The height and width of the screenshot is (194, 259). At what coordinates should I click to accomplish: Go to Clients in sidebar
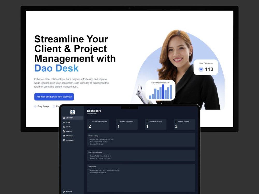pyautogui.click(x=73, y=127)
